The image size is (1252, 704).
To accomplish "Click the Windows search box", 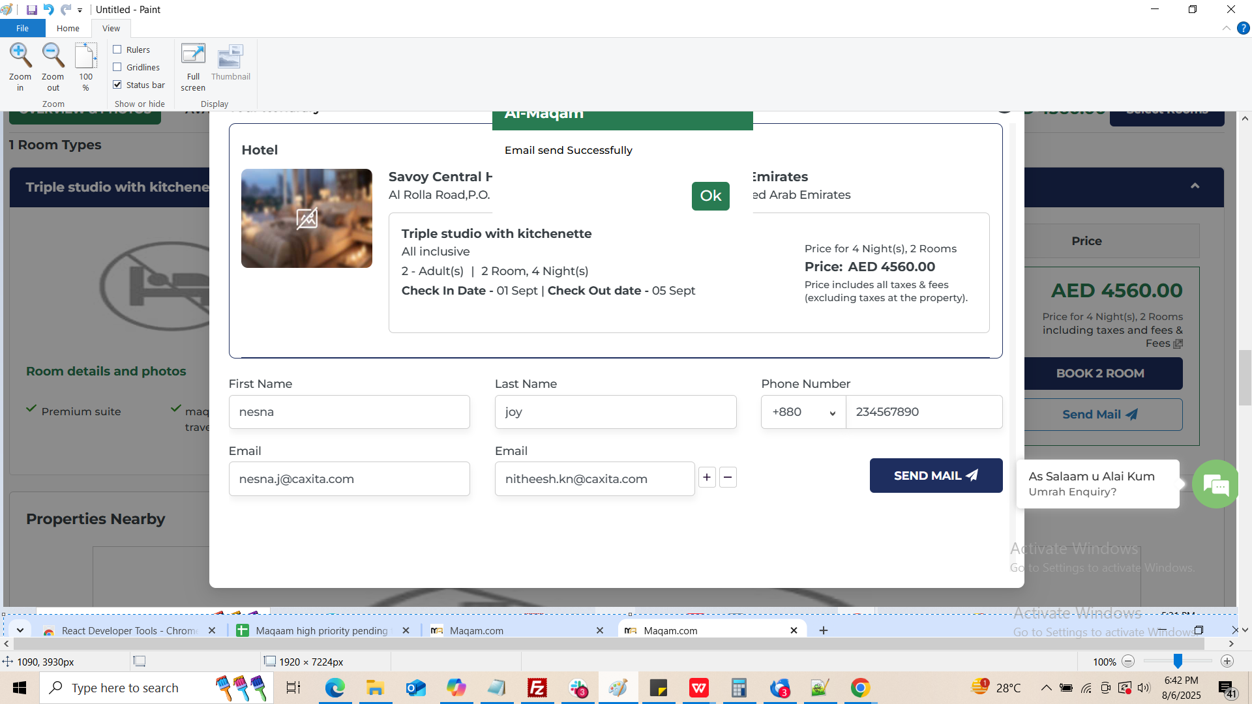I will (125, 688).
